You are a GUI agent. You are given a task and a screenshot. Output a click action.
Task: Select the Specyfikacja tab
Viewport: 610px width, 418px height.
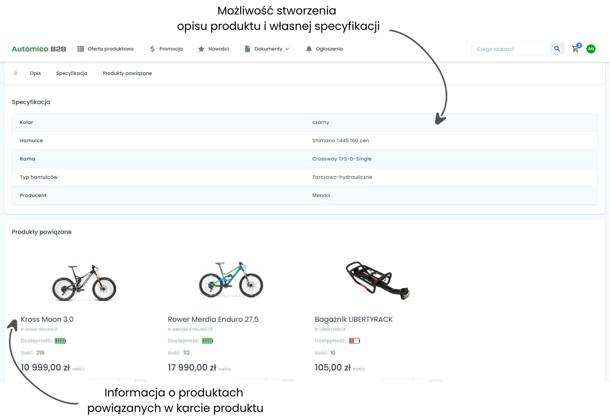[71, 73]
